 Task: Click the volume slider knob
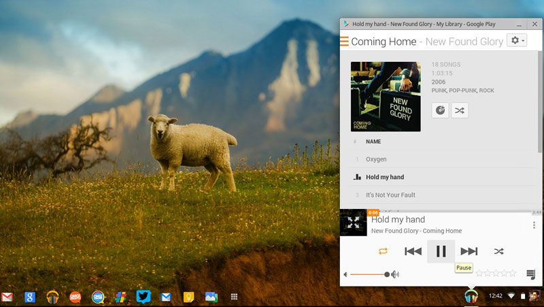387,274
